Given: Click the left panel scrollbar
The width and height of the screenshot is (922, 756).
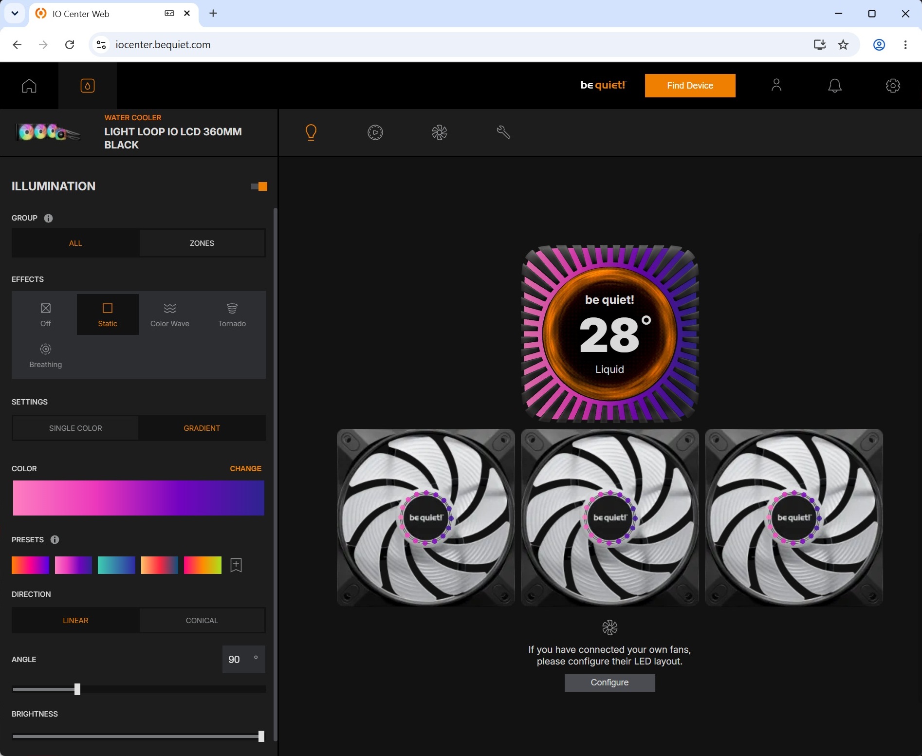Looking at the screenshot, I should pos(276,475).
